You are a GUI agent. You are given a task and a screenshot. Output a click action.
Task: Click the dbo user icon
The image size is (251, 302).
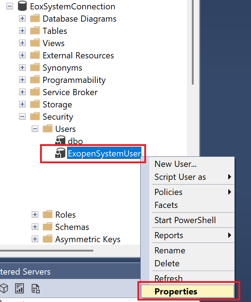[x=60, y=141]
